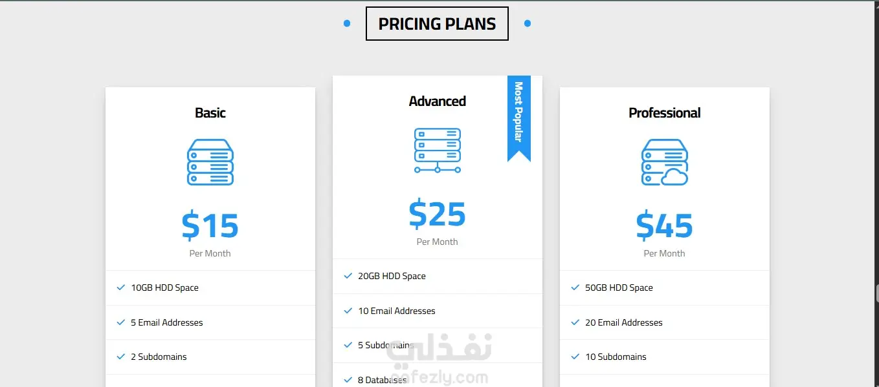The image size is (879, 387).
Task: Select the Basic plan title
Action: pyautogui.click(x=210, y=113)
